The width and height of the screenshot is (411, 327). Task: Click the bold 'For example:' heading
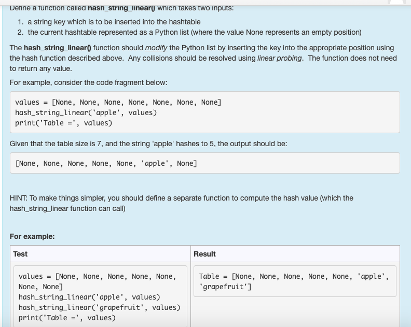(32, 236)
